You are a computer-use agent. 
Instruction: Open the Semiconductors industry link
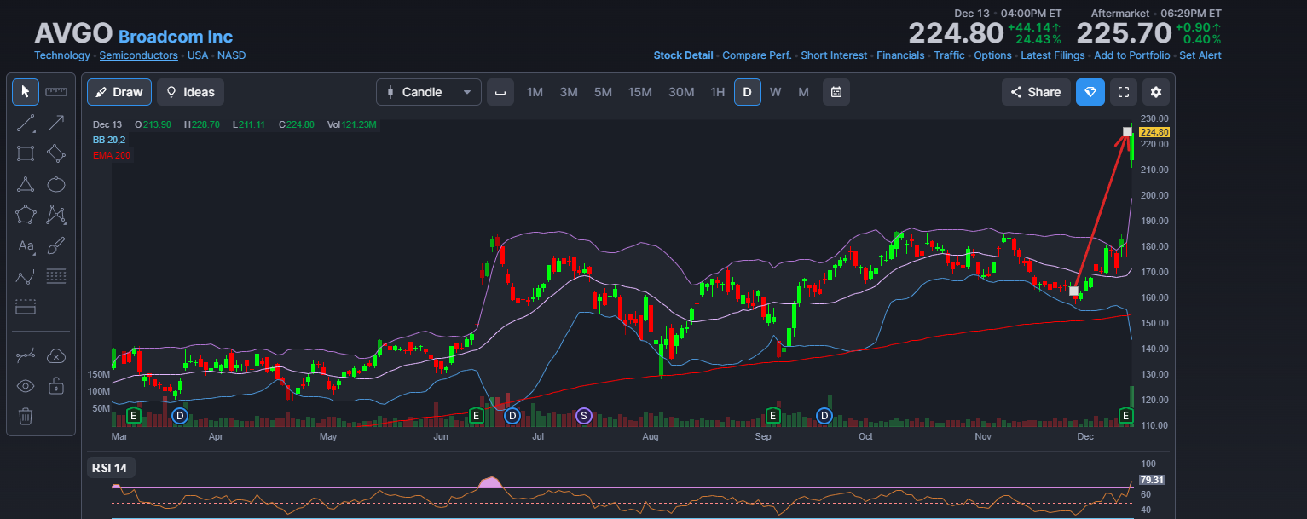click(x=139, y=55)
